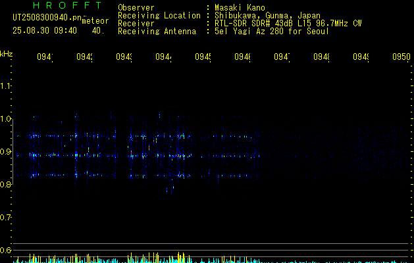Click the 0945 time marker
Image resolution: width=414 pixels, height=263 pixels.
[x=203, y=57]
